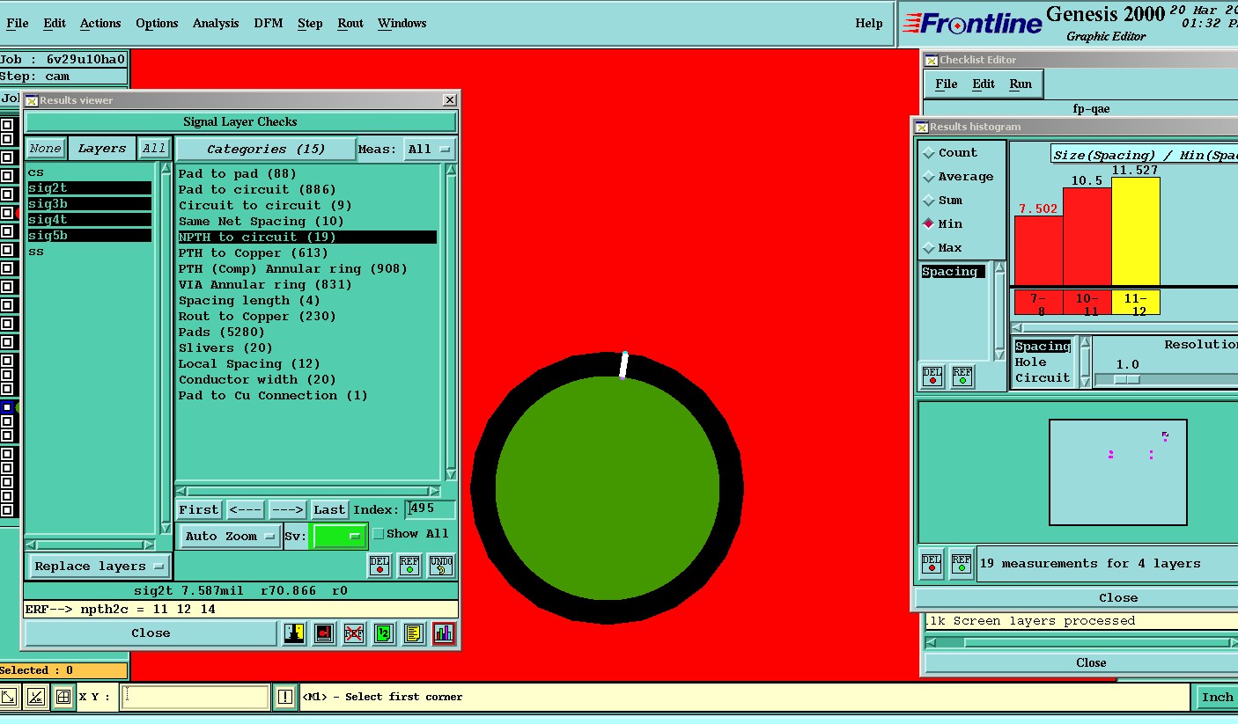Click Close button in Results histogram
The height and width of the screenshot is (724, 1238).
click(x=1118, y=597)
